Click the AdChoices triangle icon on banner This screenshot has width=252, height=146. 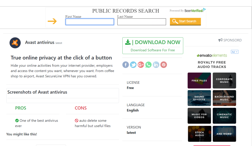click(x=204, y=9)
